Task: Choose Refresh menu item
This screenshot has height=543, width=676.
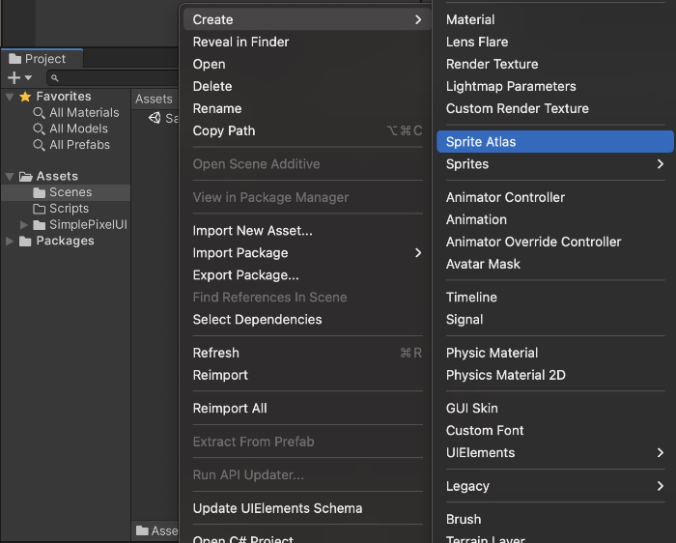Action: (x=306, y=353)
